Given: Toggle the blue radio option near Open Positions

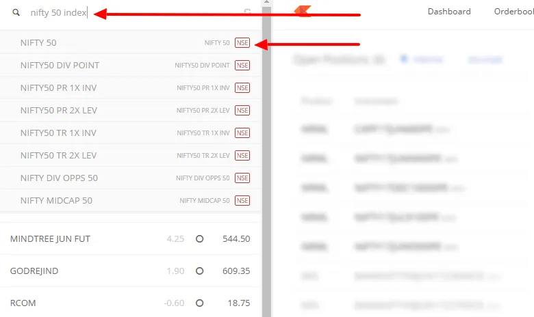Looking at the screenshot, I should click(x=404, y=59).
